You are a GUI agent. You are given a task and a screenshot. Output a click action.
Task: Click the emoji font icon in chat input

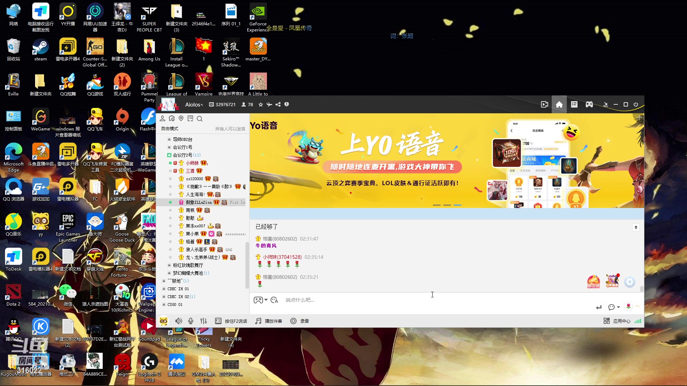click(274, 300)
